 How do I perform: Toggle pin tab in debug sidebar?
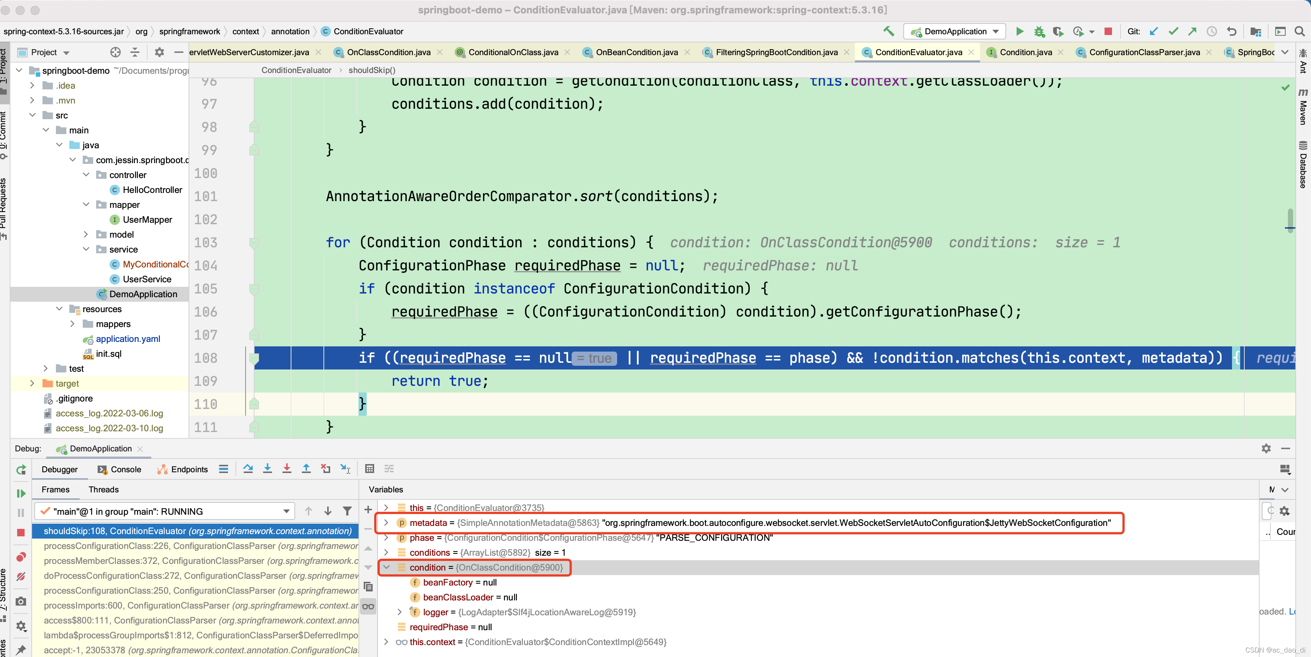point(21,650)
